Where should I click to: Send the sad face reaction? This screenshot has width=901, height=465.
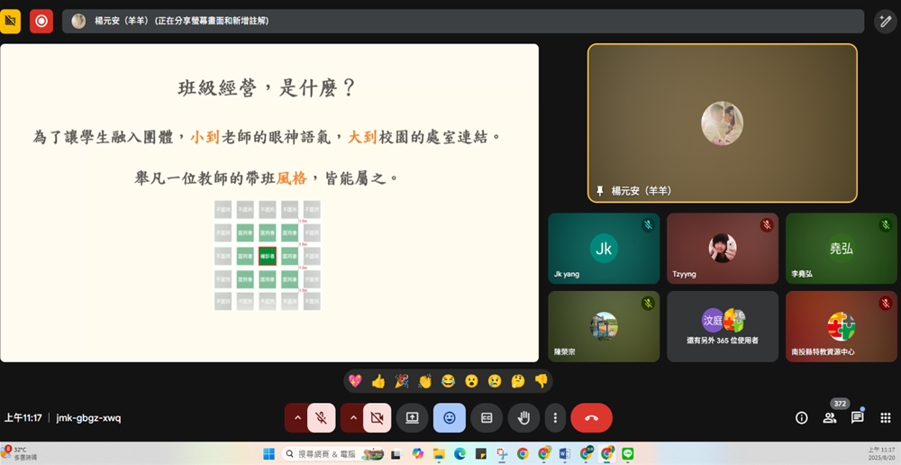coord(495,381)
